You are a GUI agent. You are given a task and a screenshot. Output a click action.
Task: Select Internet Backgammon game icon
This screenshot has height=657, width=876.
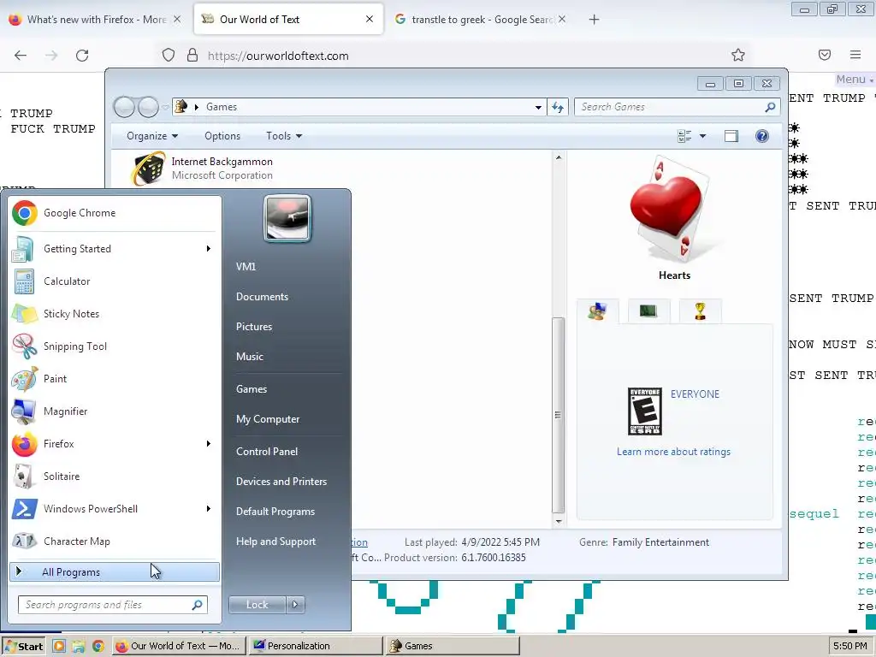click(x=148, y=169)
